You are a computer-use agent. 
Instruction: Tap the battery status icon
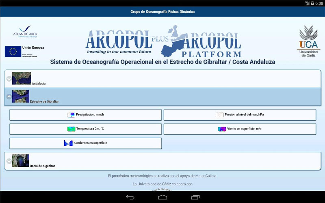(x=312, y=3)
